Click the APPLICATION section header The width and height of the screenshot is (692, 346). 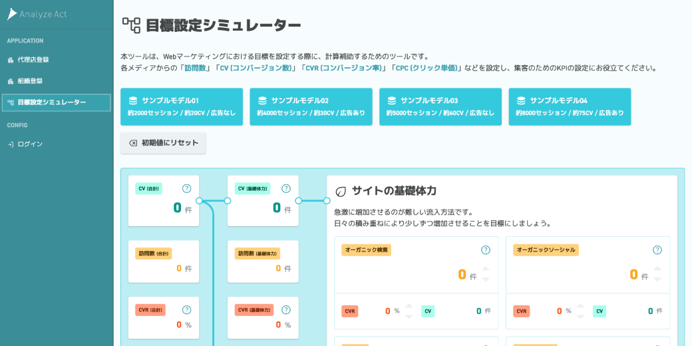point(25,41)
